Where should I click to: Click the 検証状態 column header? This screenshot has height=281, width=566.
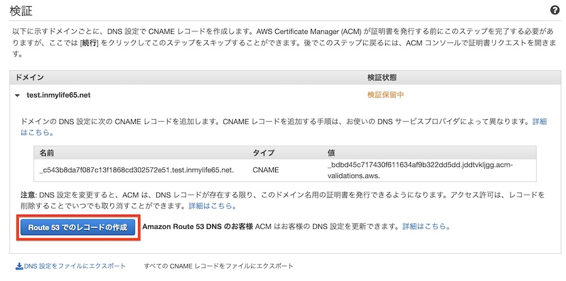pos(383,78)
